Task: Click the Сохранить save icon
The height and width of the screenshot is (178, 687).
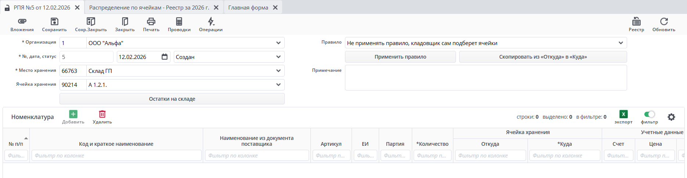Action: point(54,22)
